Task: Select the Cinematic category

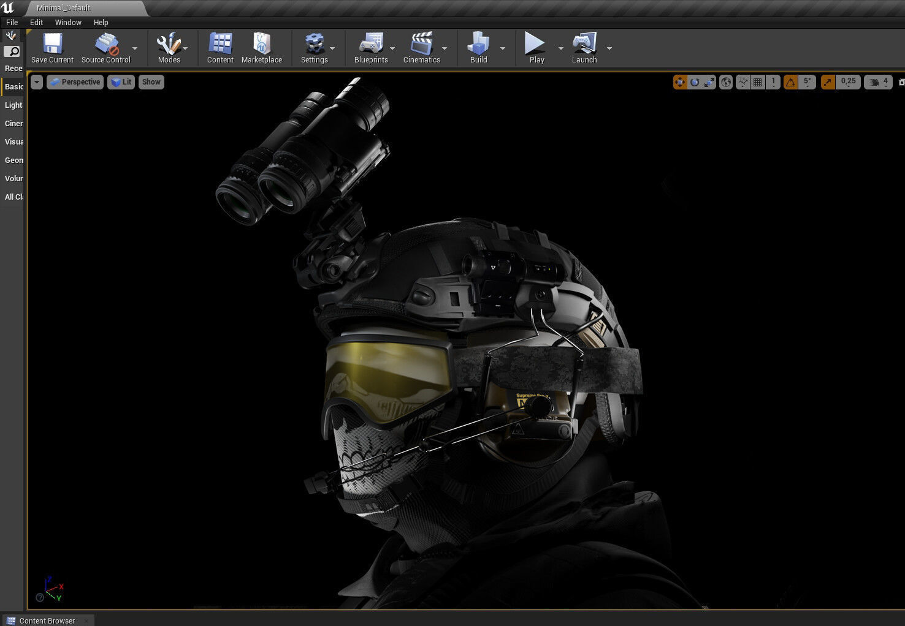Action: [12, 123]
